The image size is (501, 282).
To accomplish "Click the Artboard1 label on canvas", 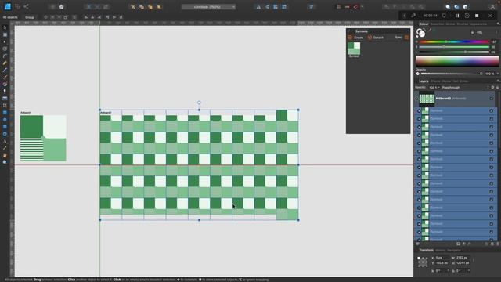I will 26,113.
